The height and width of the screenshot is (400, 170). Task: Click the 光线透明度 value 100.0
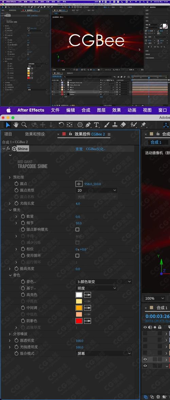(x=80, y=347)
